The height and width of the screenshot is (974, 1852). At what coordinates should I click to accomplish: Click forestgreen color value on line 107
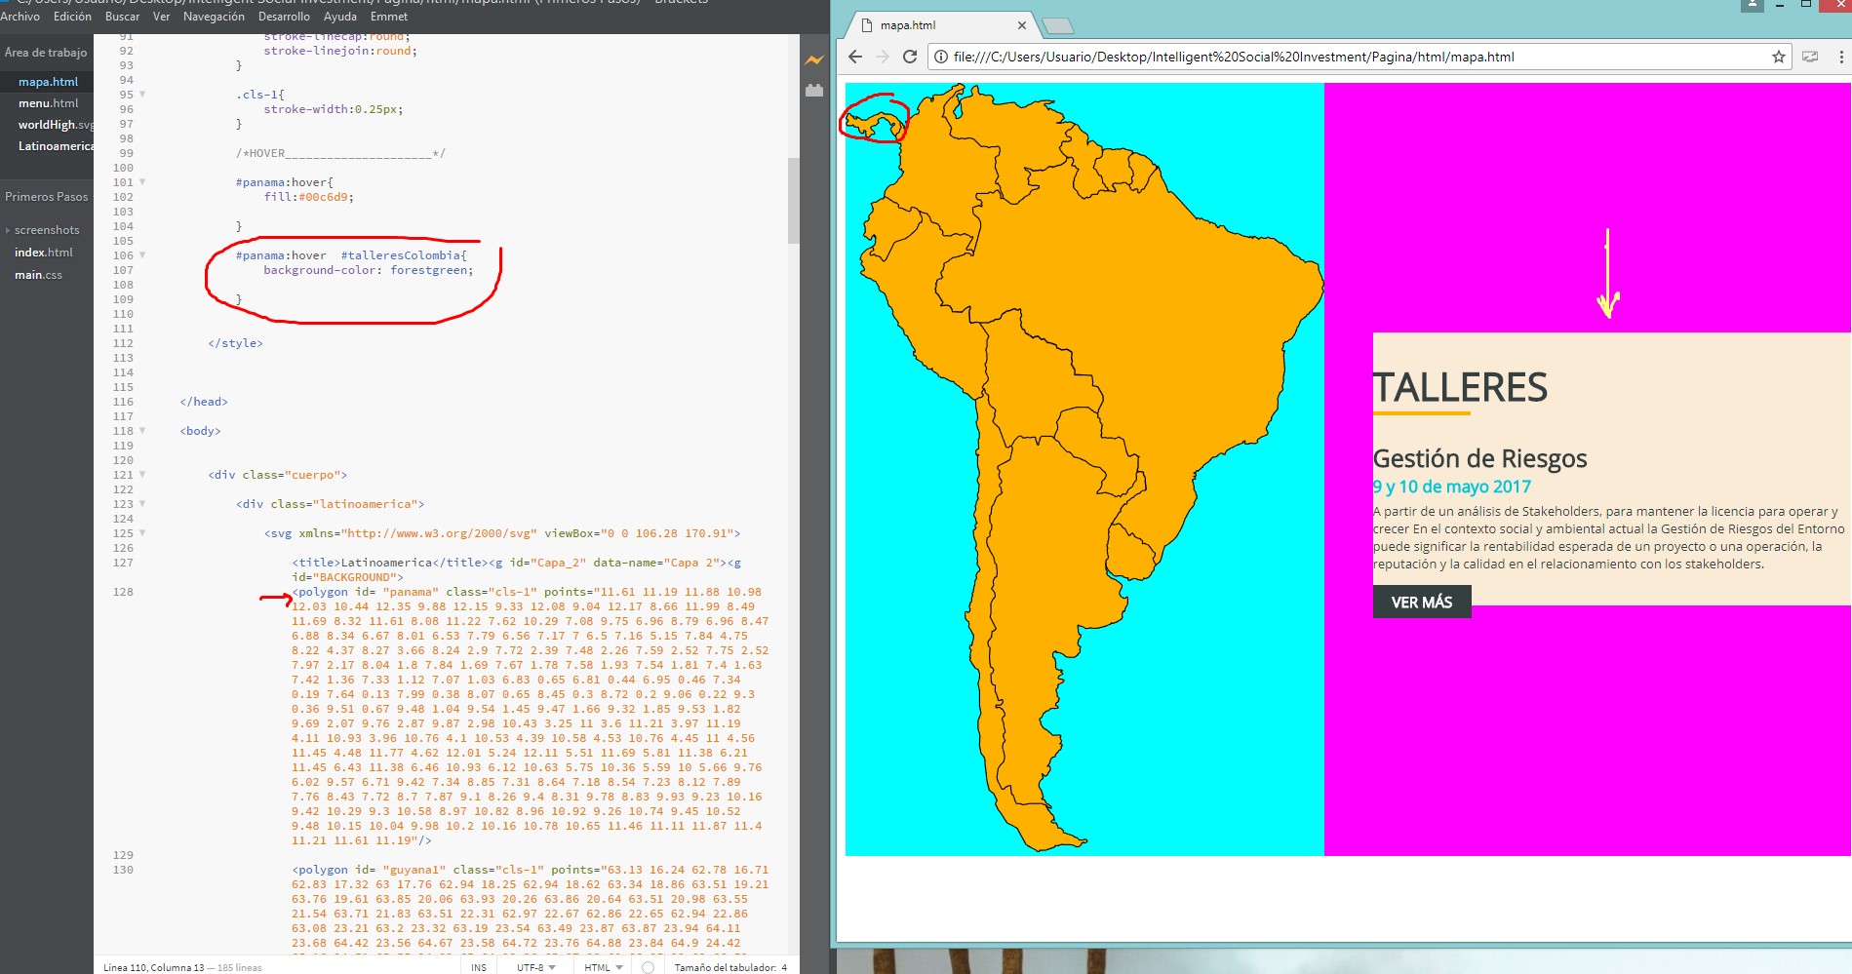coord(431,270)
